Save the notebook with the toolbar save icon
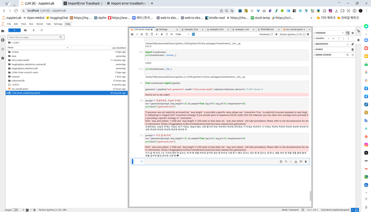 pos(132,34)
